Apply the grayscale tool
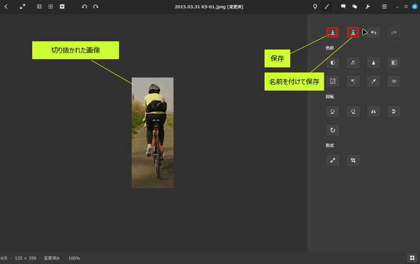 point(394,62)
